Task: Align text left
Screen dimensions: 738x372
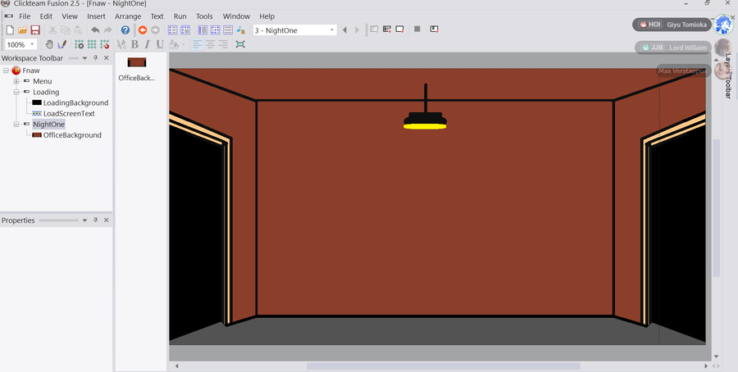Action: [198, 44]
